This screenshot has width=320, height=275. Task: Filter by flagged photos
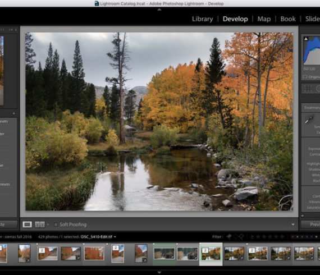229,237
